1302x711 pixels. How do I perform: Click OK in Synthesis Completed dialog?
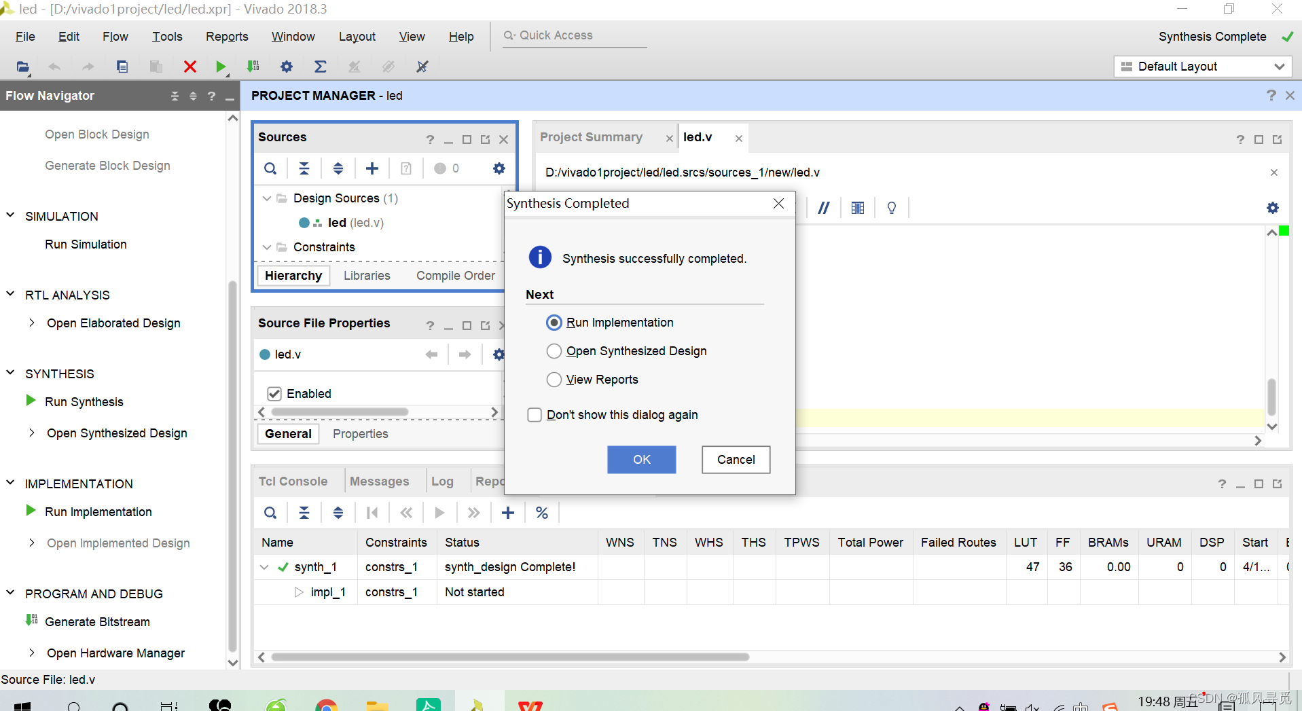click(642, 460)
